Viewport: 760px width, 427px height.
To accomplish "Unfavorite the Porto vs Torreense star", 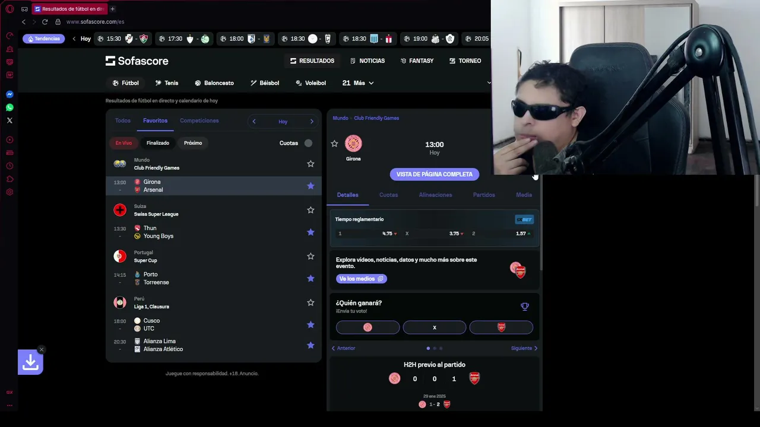I will point(311,278).
